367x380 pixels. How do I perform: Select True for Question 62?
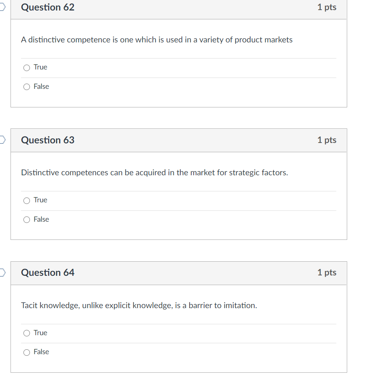click(26, 67)
